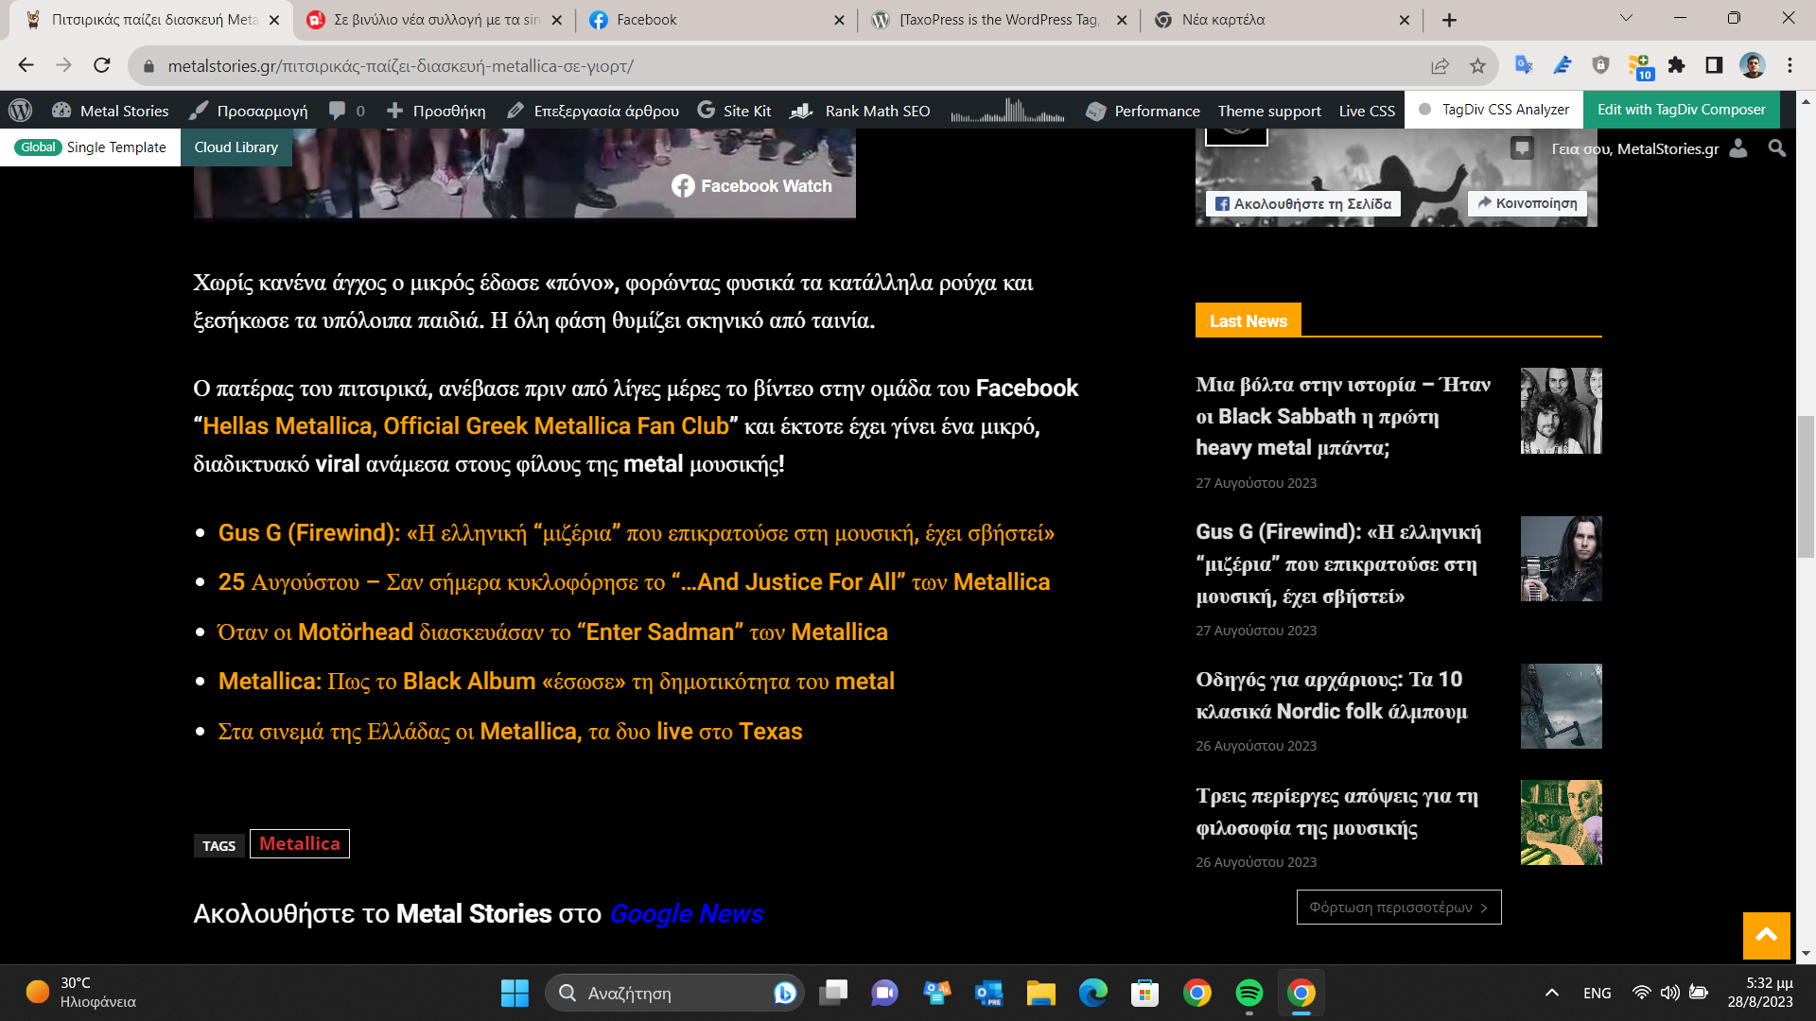Open the philosophy of music article thumbnail
Image resolution: width=1816 pixels, height=1021 pixels.
[1561, 822]
